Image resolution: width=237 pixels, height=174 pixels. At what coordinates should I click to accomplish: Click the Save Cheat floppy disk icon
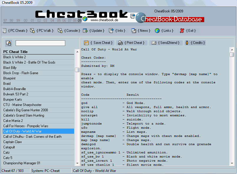click(86, 43)
